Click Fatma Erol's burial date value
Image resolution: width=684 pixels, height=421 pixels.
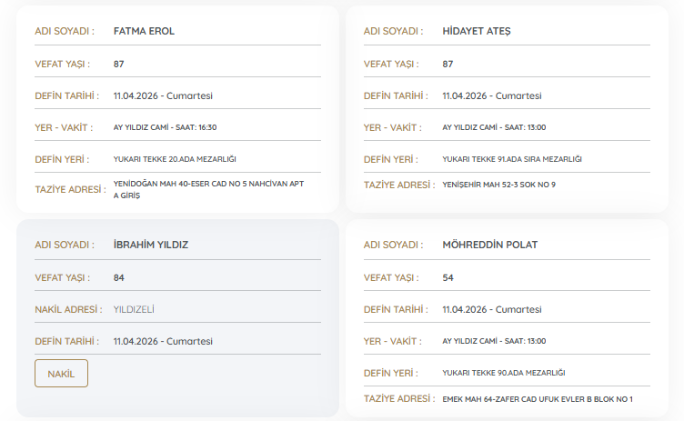[163, 95]
